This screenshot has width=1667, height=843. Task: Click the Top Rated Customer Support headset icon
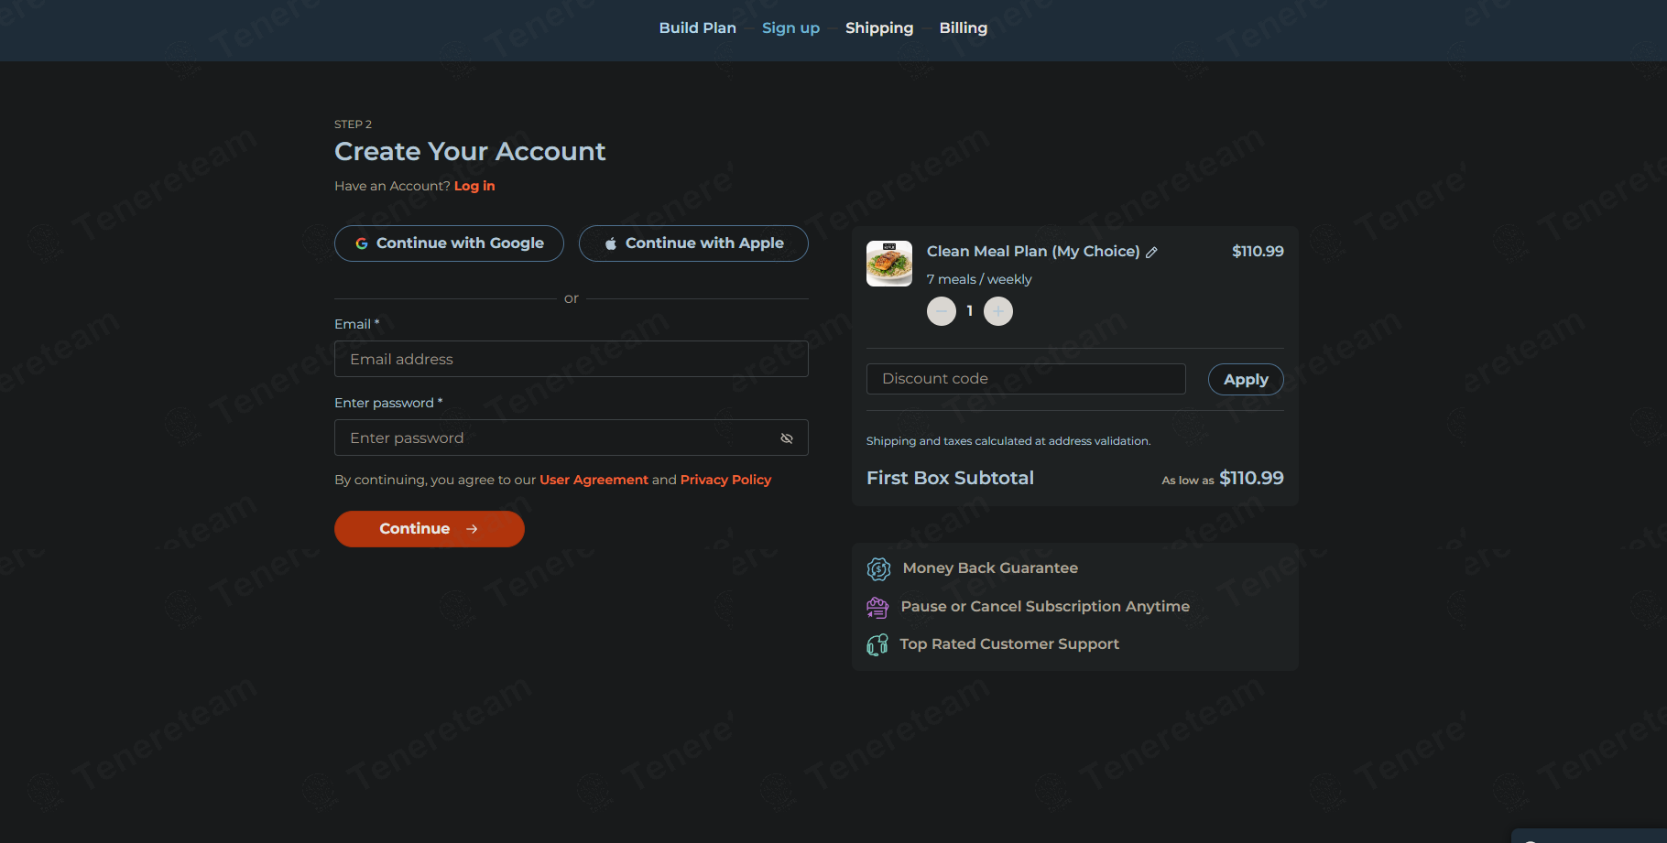tap(877, 645)
